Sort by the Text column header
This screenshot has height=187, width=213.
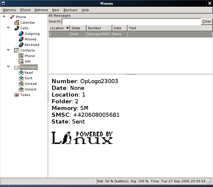pos(170,28)
